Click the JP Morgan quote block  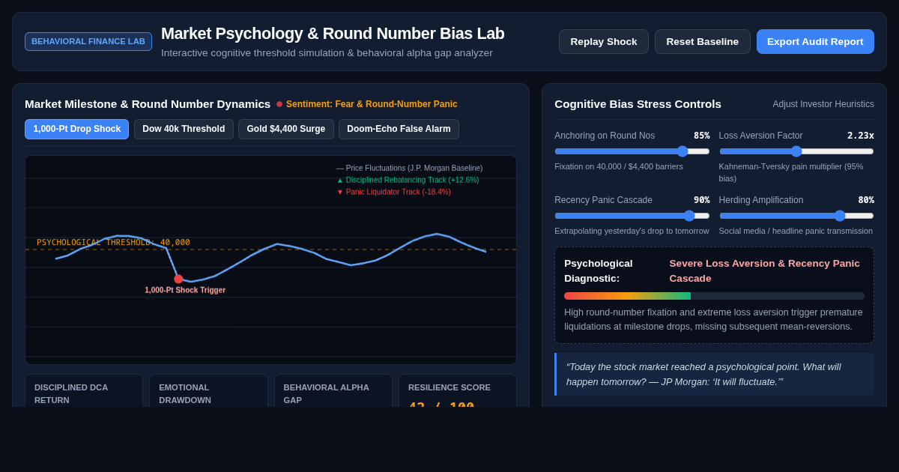(x=714, y=374)
